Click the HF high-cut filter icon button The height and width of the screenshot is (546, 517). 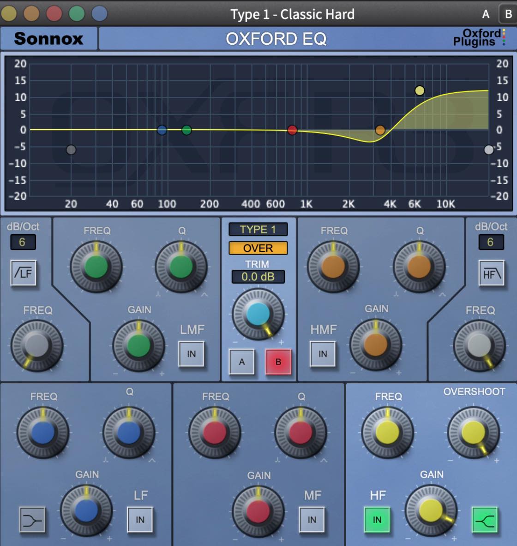click(491, 273)
